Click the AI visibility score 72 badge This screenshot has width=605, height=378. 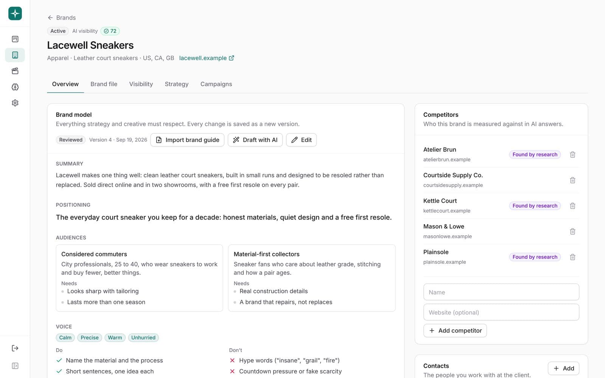(x=110, y=31)
